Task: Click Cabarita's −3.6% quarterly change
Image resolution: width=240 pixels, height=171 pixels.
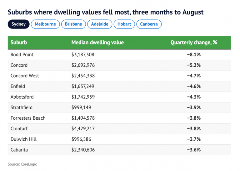Action: pyautogui.click(x=193, y=150)
